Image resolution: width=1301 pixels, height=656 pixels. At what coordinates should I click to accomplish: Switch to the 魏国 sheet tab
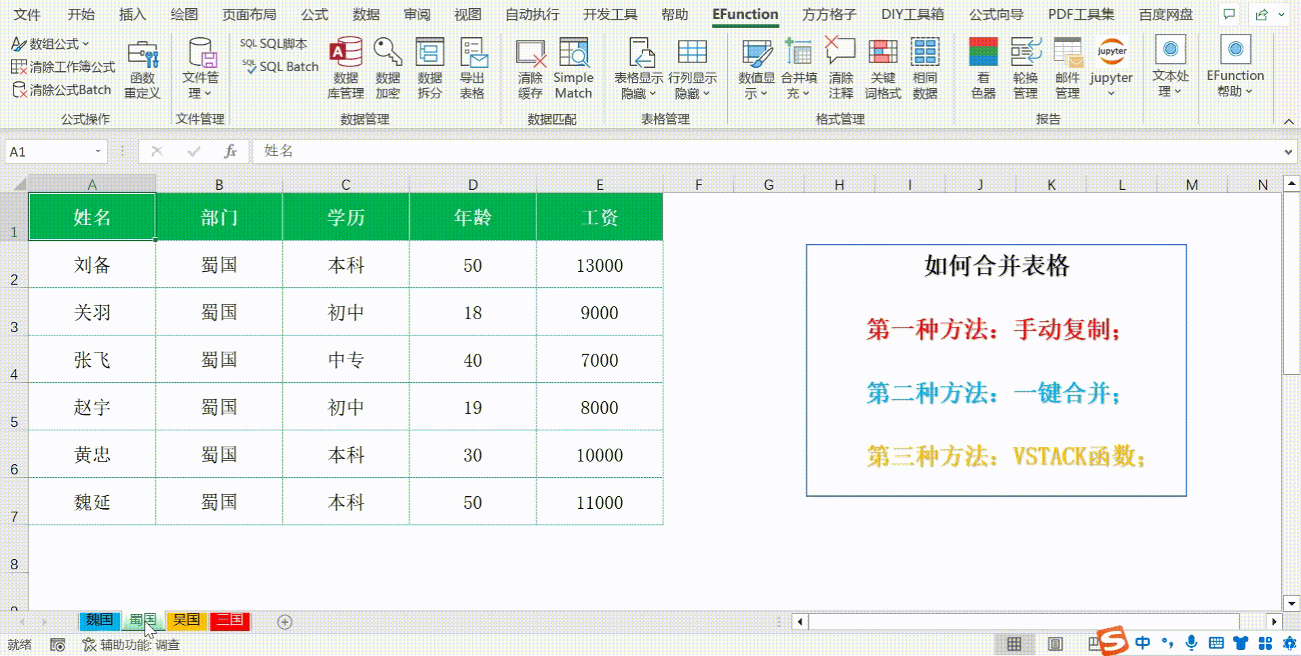pos(99,620)
